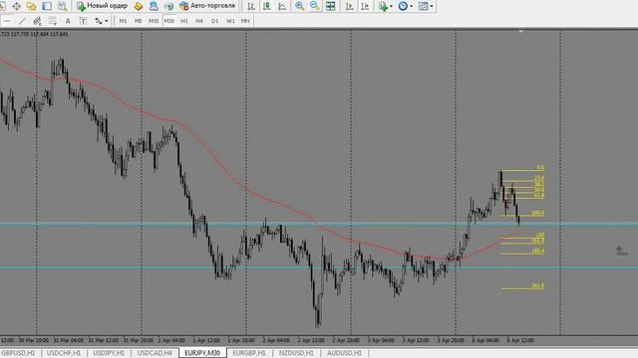Expand the templates dropdown arrow

point(432,6)
